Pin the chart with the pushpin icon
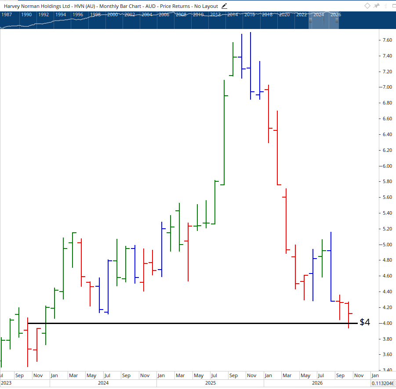Viewport: 396px width, 389px height. point(377,6)
